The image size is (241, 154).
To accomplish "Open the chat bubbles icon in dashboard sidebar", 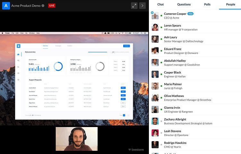I will coord(18,61).
